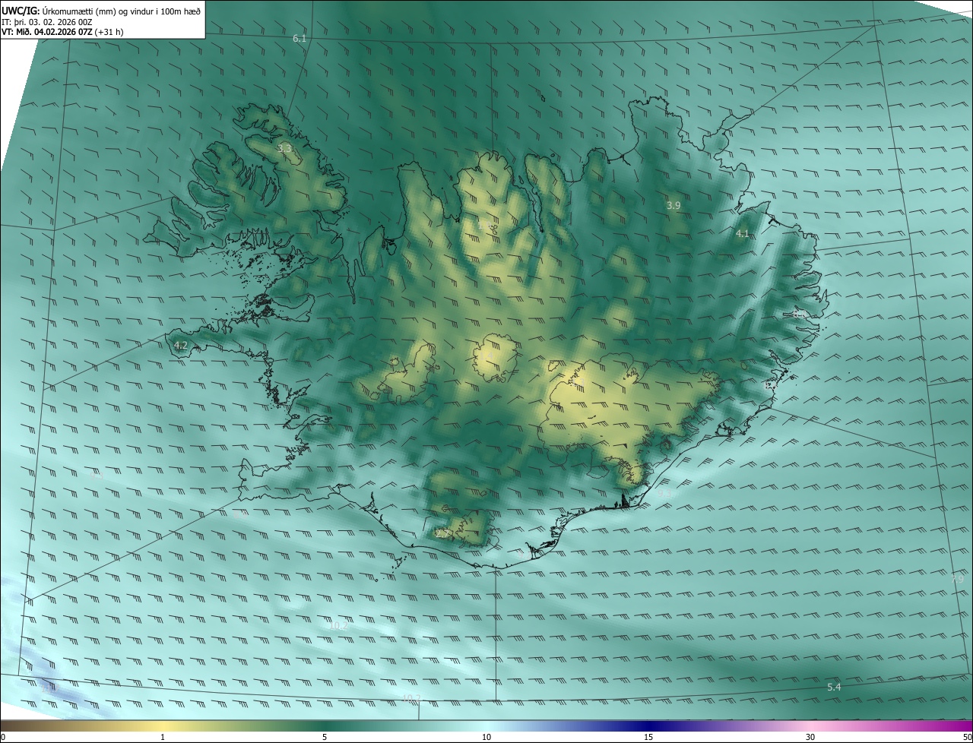Click the map value label 5.4
This screenshot has width=973, height=743.
point(834,687)
